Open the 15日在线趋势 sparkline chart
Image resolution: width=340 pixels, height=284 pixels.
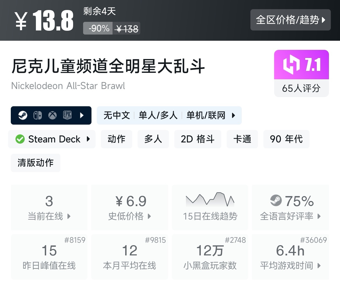pos(210,200)
